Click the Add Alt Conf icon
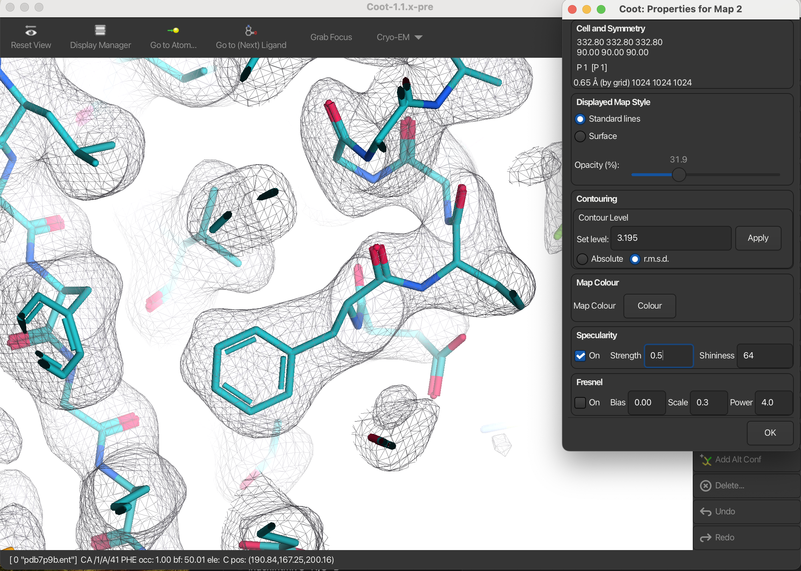This screenshot has height=571, width=801. tap(706, 460)
